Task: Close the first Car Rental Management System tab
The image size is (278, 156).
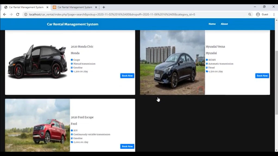Action: coord(47,7)
